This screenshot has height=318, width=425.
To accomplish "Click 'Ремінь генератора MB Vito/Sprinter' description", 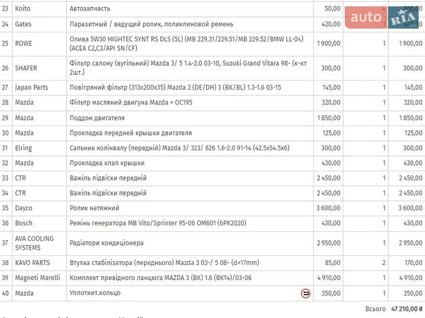I will coord(158,223).
